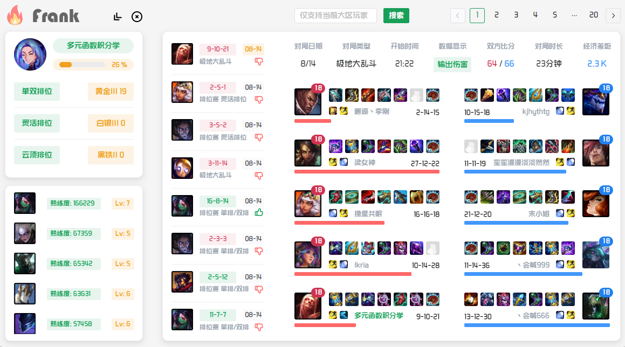This screenshot has height=347, width=625.
Task: Click the green 搜索 search button
Action: pyautogui.click(x=396, y=16)
